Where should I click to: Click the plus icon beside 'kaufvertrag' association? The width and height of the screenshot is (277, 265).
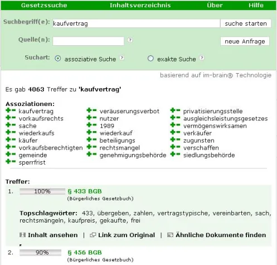[x=8, y=110]
